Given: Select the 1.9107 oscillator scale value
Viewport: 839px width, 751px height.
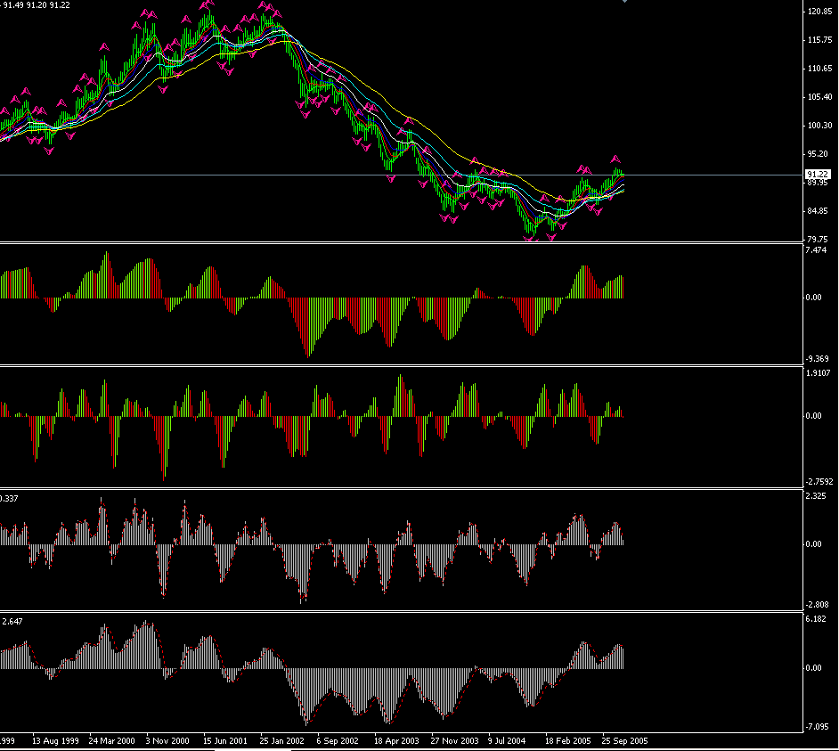Looking at the screenshot, I should click(x=819, y=373).
